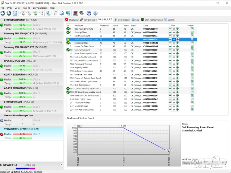
Task: Click the 824 data point label on graph
Action: (169, 150)
